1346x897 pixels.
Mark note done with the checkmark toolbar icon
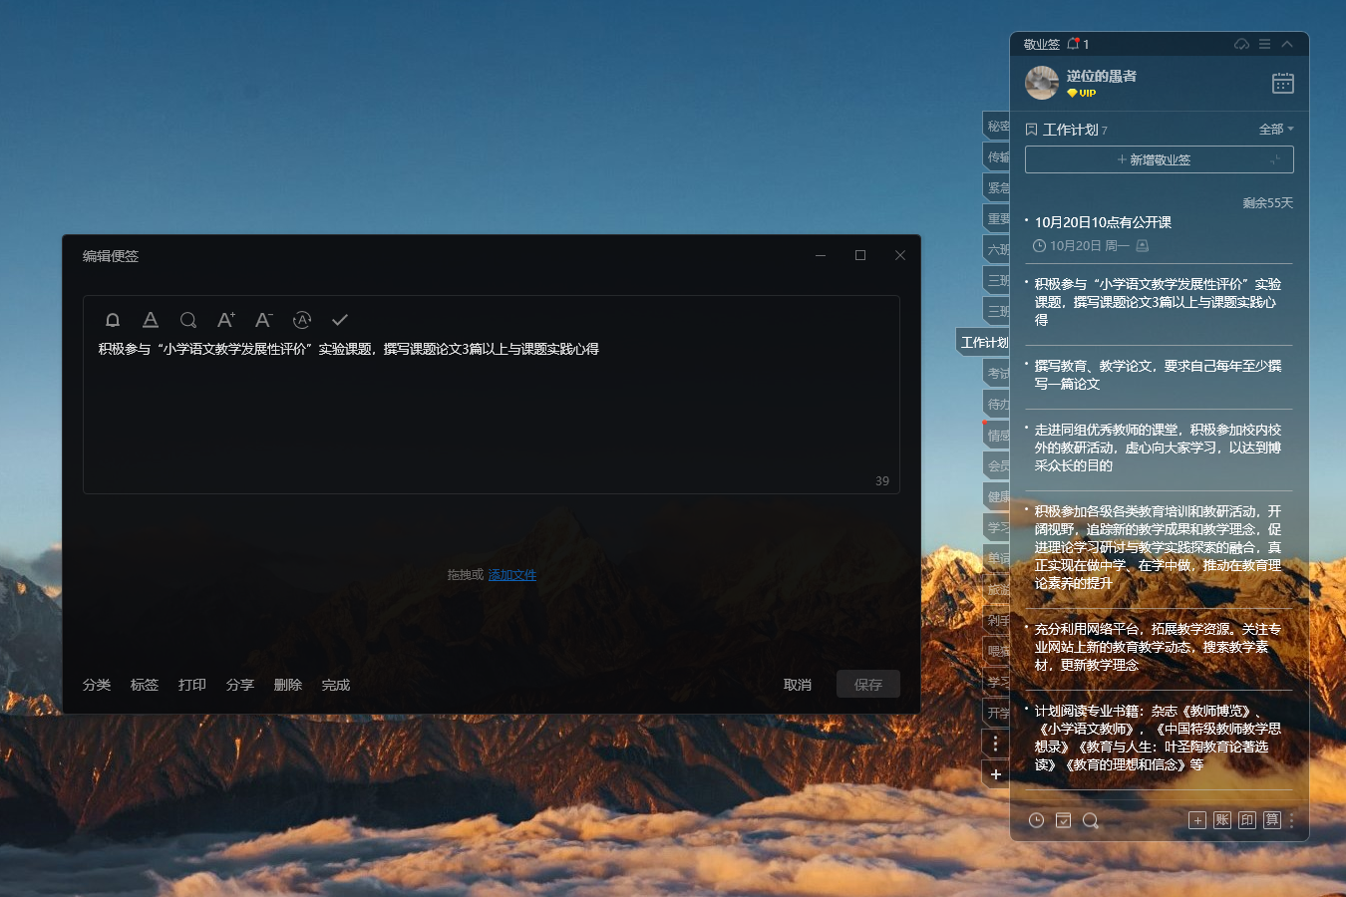click(340, 320)
